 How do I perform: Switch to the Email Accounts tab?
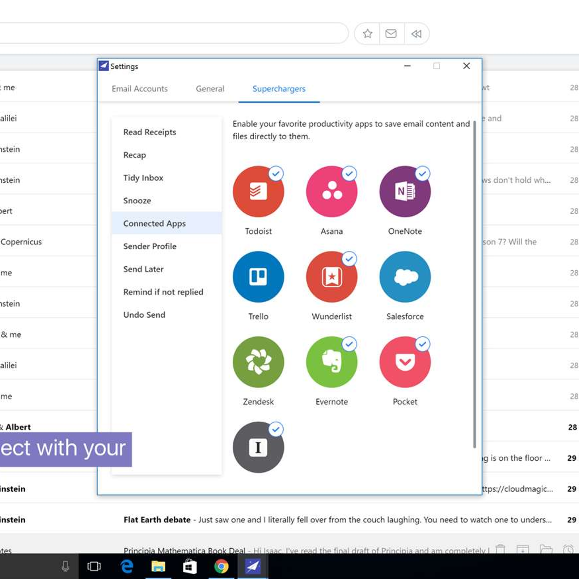click(x=140, y=89)
